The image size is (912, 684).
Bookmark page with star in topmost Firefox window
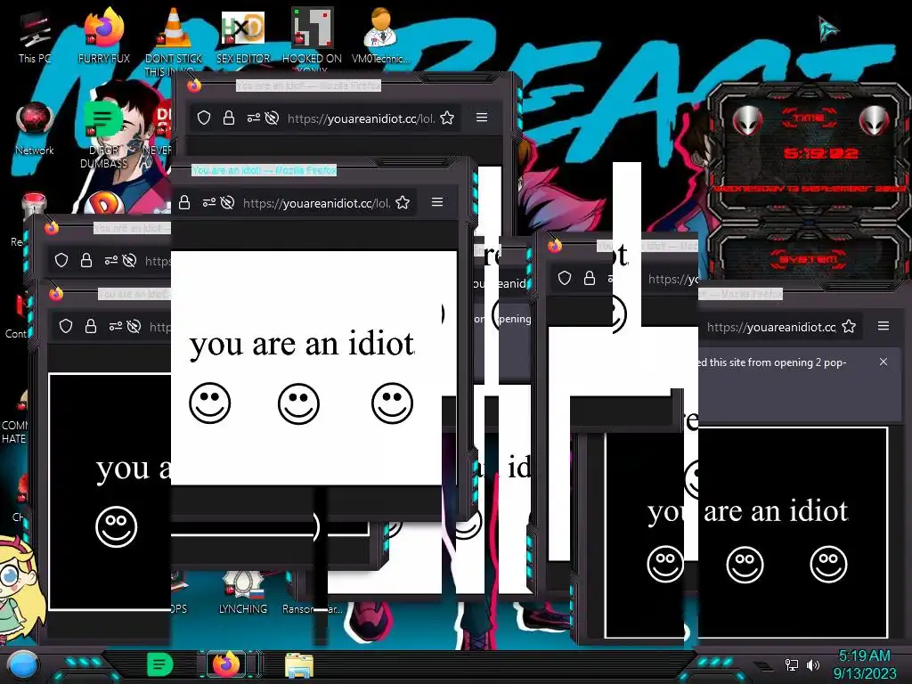pos(447,118)
